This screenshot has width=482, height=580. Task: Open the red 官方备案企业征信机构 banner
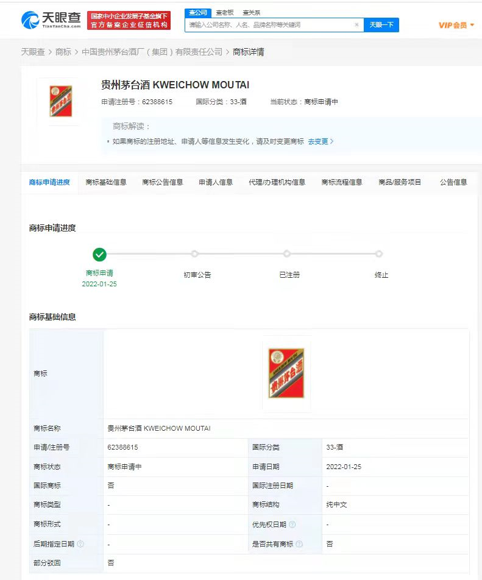(129, 20)
